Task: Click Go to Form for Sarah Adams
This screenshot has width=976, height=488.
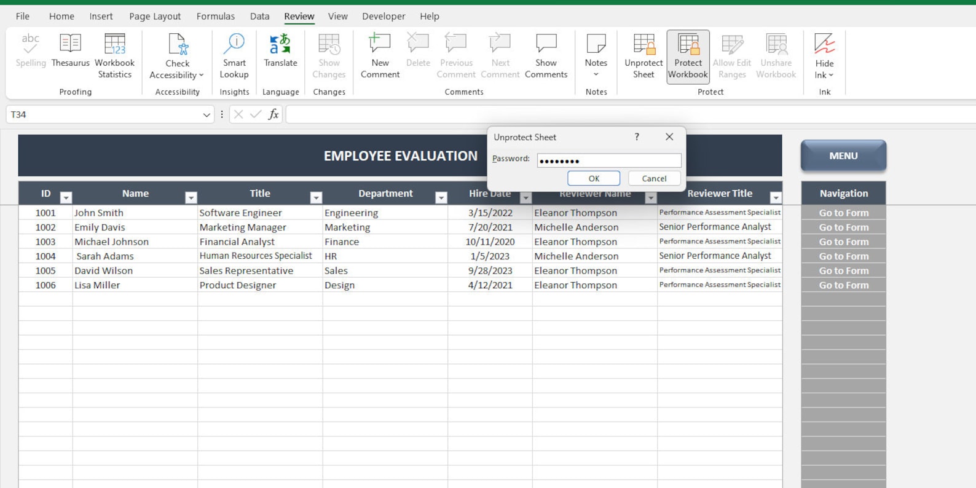Action: point(844,256)
